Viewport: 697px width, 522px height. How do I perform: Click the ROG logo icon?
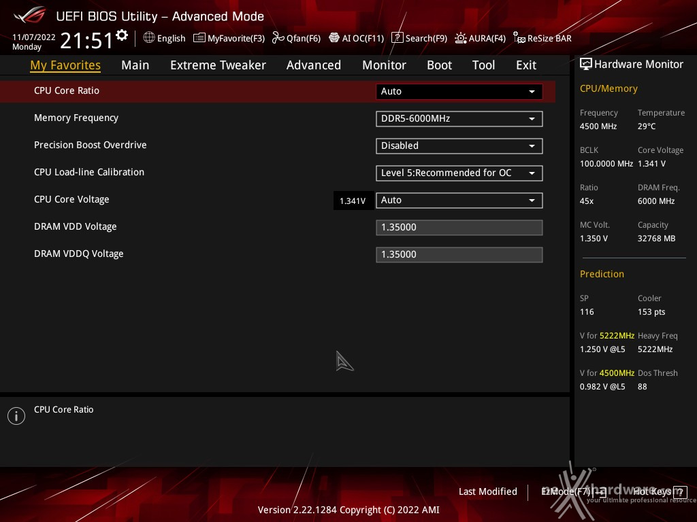(x=29, y=15)
